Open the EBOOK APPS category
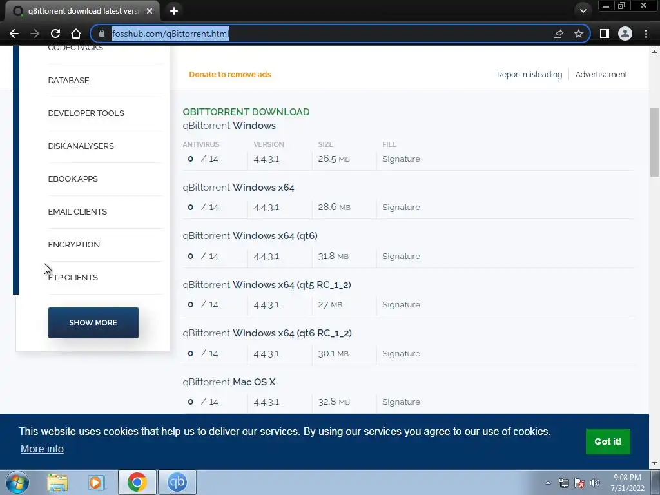The height and width of the screenshot is (495, 660). point(73,179)
